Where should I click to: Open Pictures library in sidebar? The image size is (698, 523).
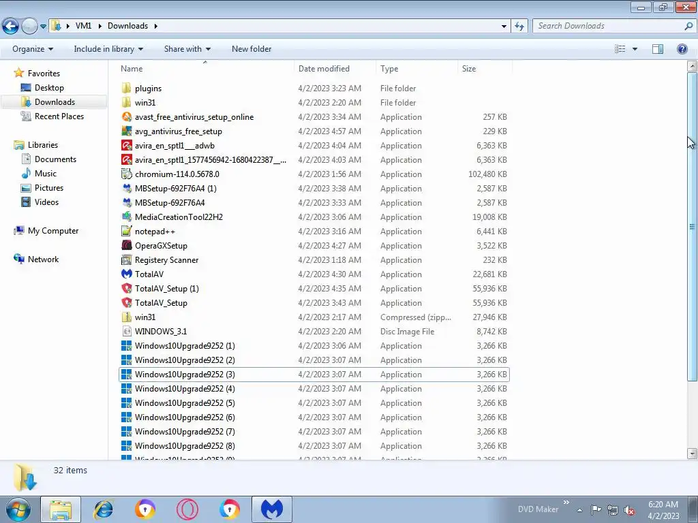49,188
